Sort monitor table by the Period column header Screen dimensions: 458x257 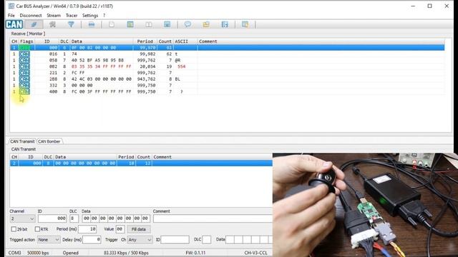click(x=145, y=41)
